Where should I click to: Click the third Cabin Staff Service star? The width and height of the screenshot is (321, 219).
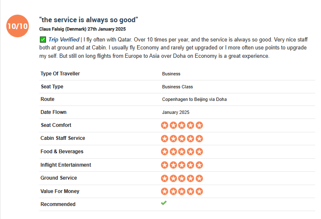[182, 139]
